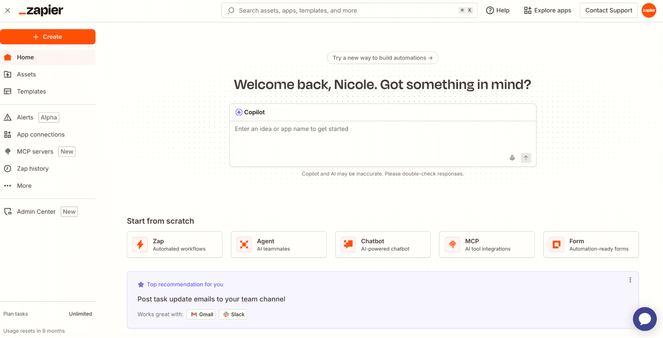663x338 pixels.
Task: Open Admin Center page
Action: (x=36, y=212)
